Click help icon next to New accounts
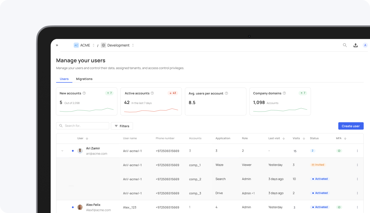This screenshot has width=370, height=213. tap(84, 93)
